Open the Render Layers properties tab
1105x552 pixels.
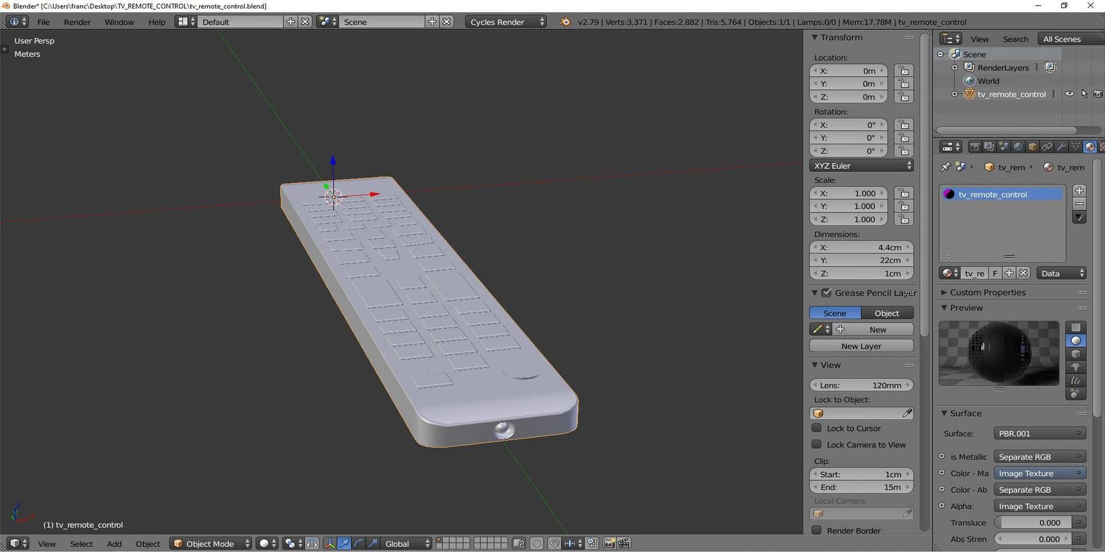pyautogui.click(x=989, y=147)
